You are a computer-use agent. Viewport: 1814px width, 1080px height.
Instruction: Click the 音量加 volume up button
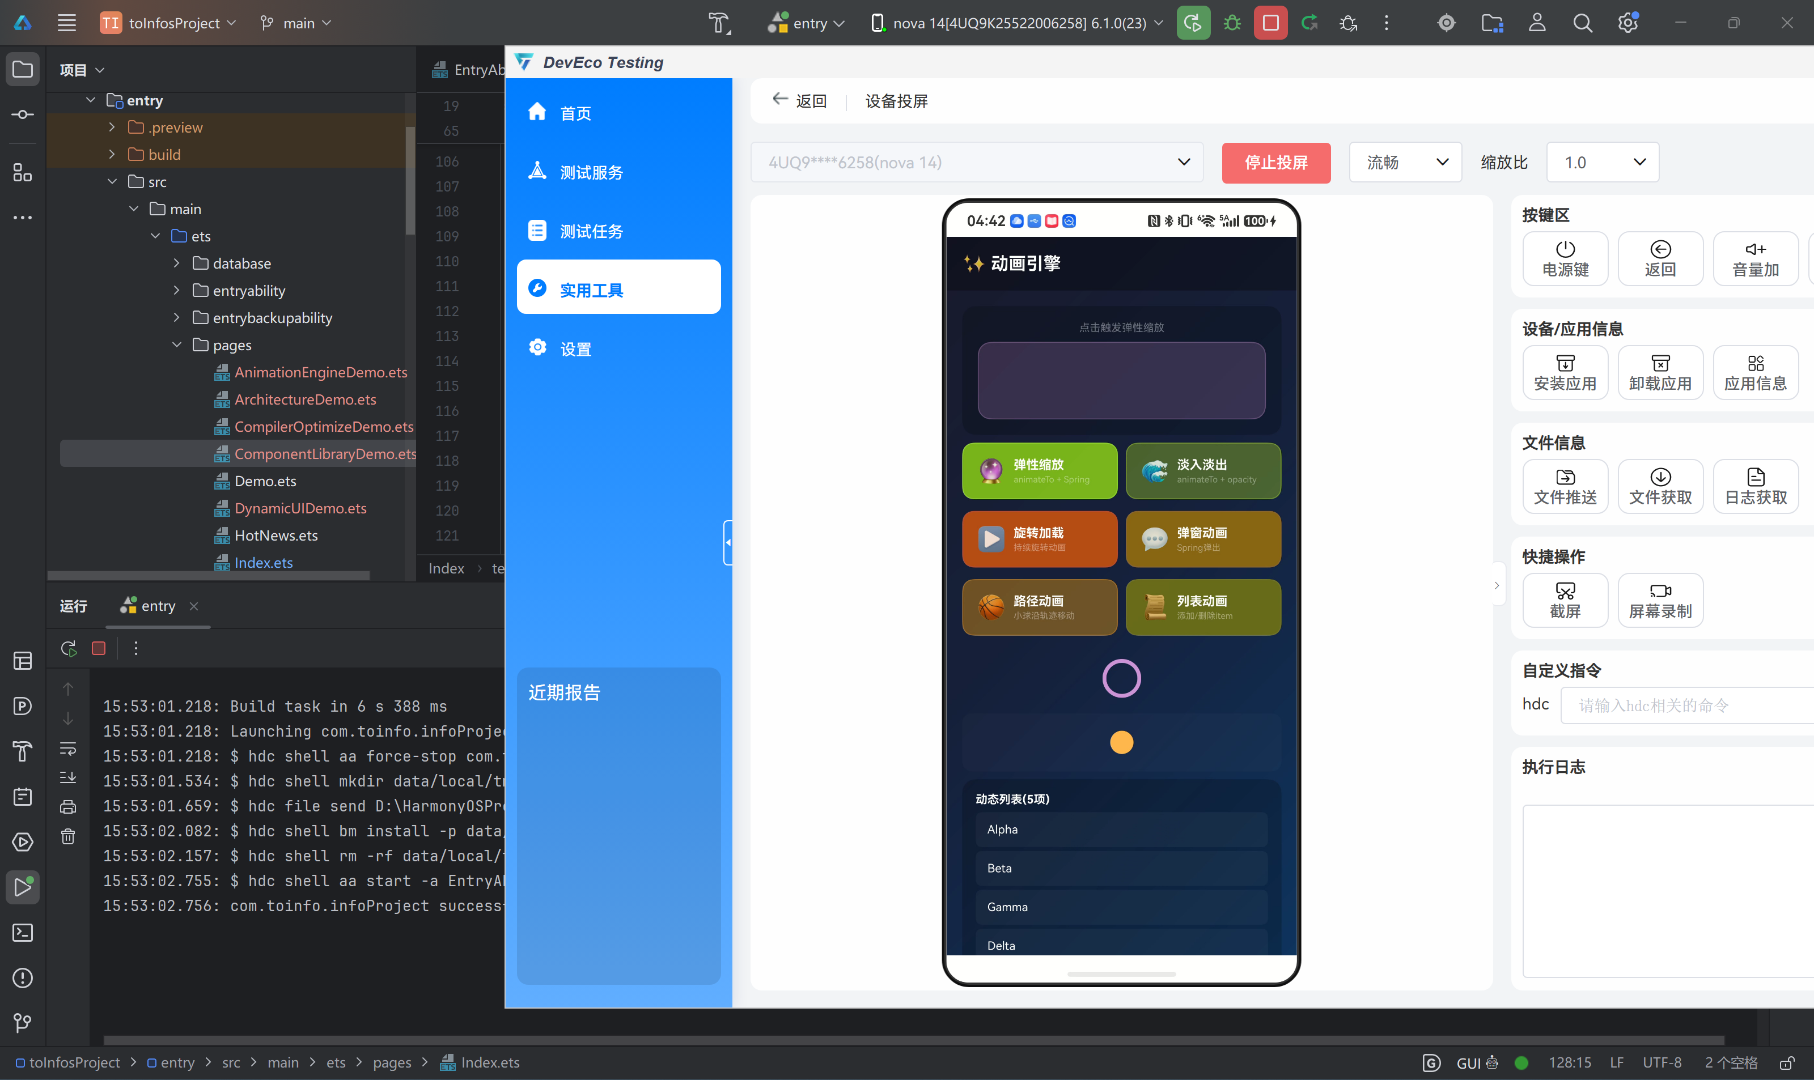click(1755, 258)
